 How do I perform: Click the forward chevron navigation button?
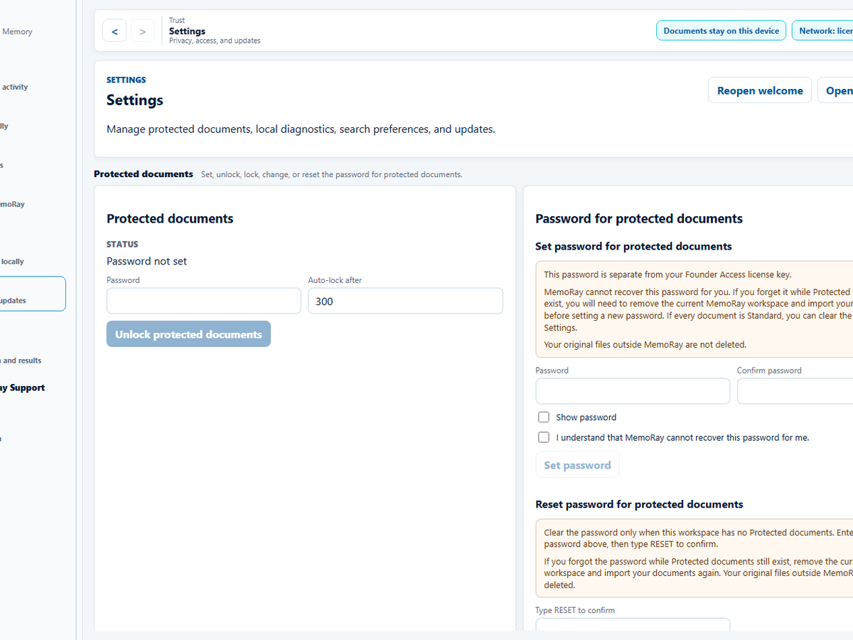tap(143, 31)
